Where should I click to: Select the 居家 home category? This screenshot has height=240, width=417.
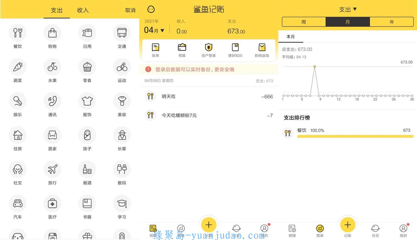point(52,135)
